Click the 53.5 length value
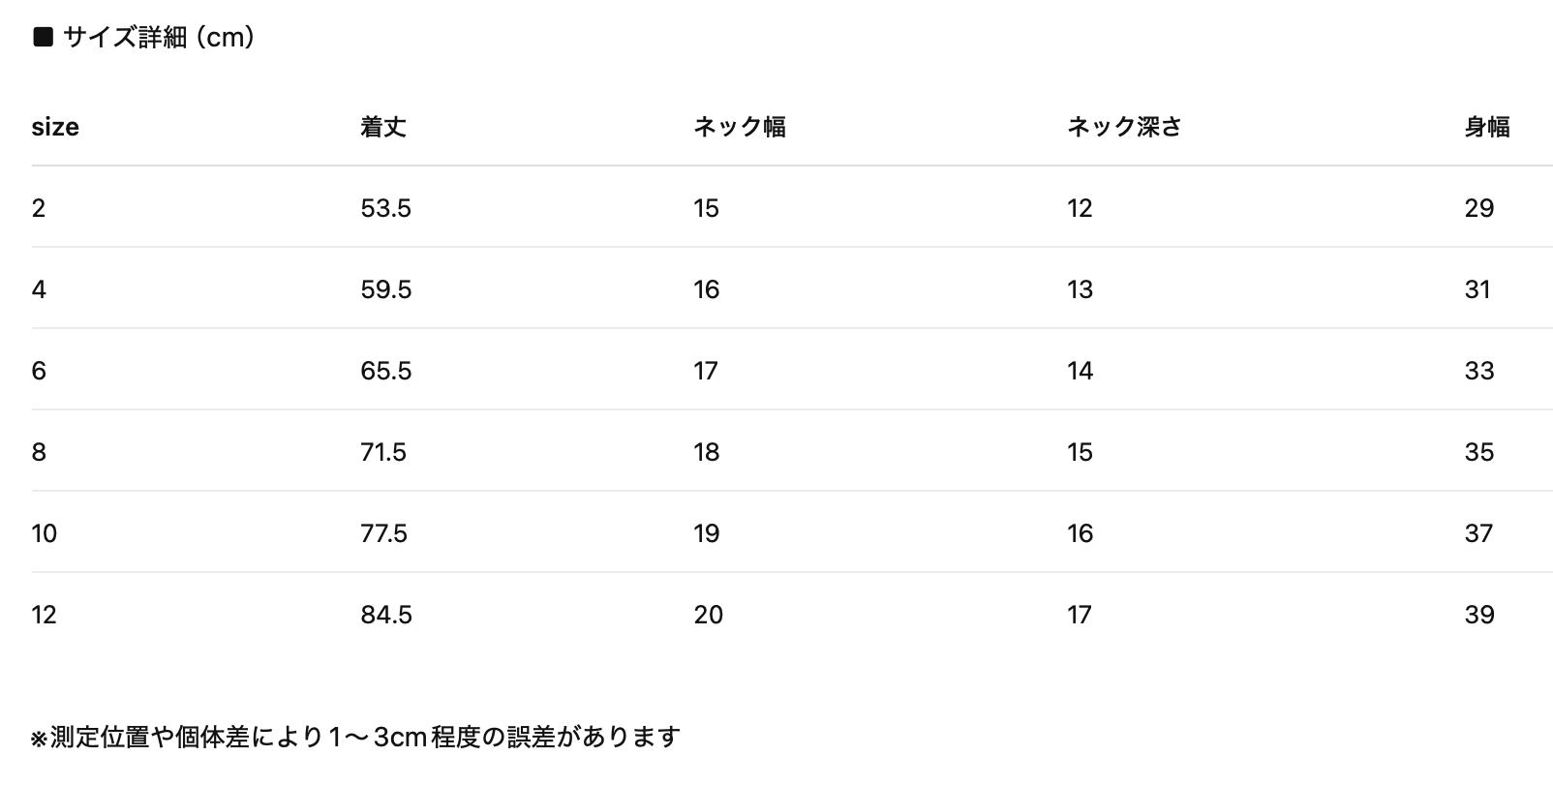Viewport: 1553px width, 786px height. click(385, 208)
